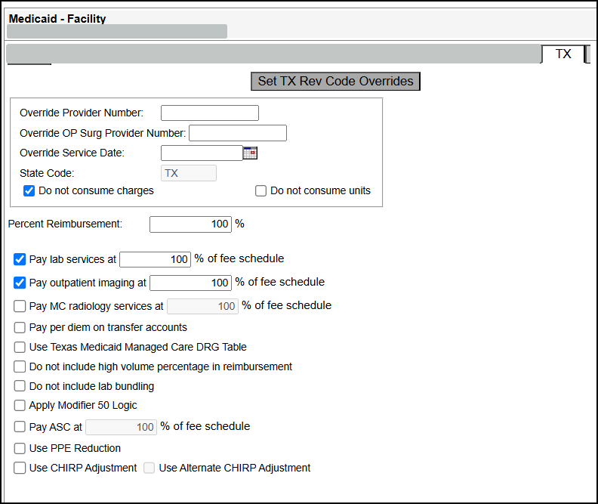
Task: Click the Percent Reimbursement input box
Action: click(x=190, y=224)
